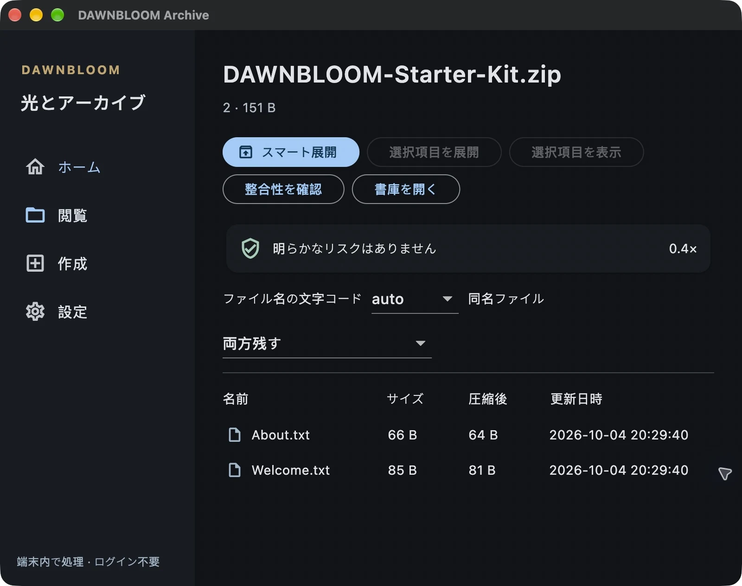Click the 0.4× compression ratio value
742x586 pixels.
(683, 248)
